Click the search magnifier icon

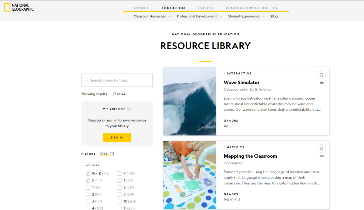(86, 80)
